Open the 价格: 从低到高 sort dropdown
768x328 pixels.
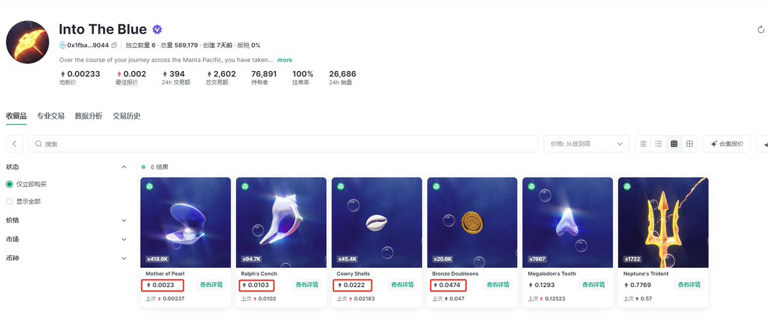(586, 144)
